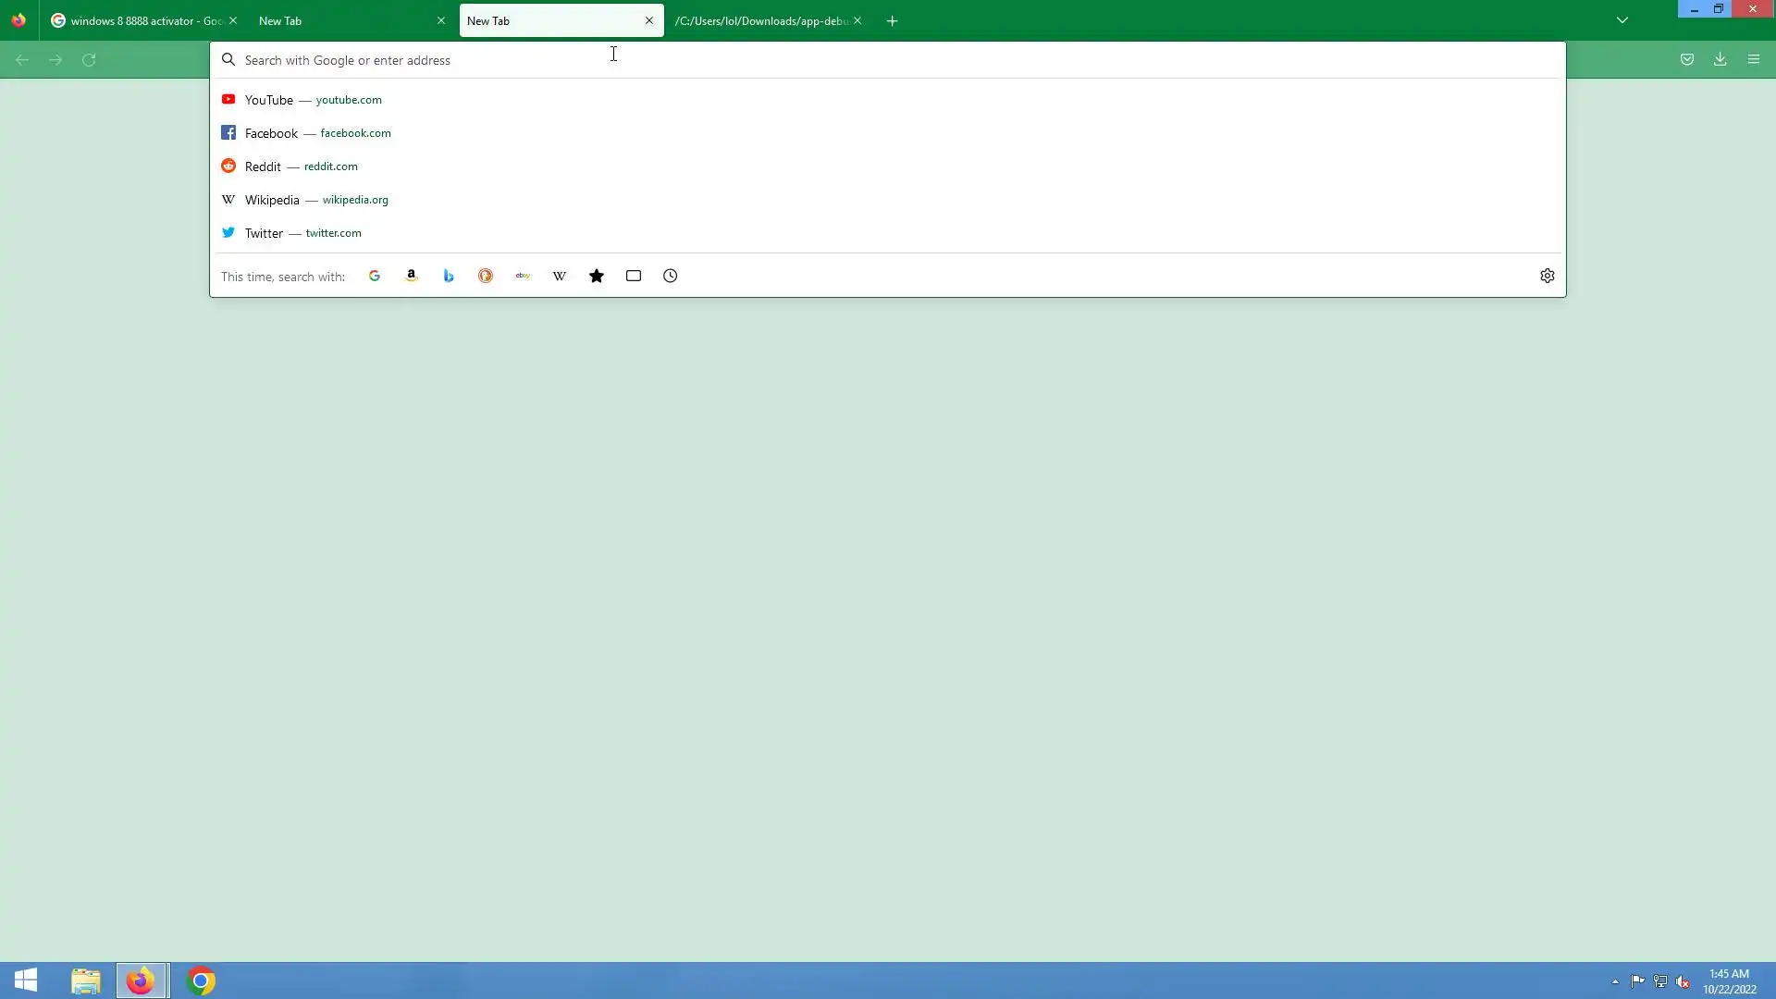1776x999 pixels.
Task: Search with eBay this time
Action: click(x=523, y=276)
